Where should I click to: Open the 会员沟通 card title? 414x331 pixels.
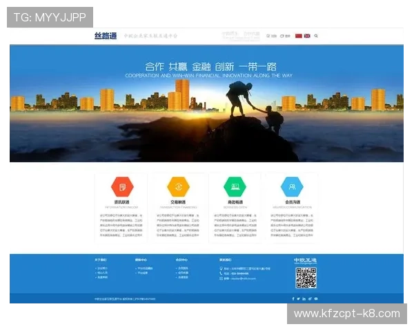293,202
